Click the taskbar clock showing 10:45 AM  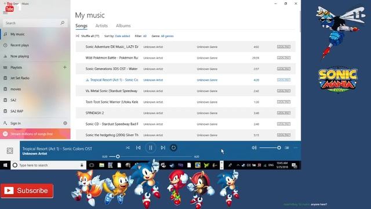[x=282, y=165]
